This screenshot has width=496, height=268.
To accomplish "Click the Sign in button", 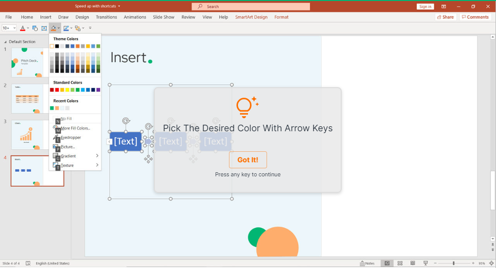I will (x=425, y=7).
